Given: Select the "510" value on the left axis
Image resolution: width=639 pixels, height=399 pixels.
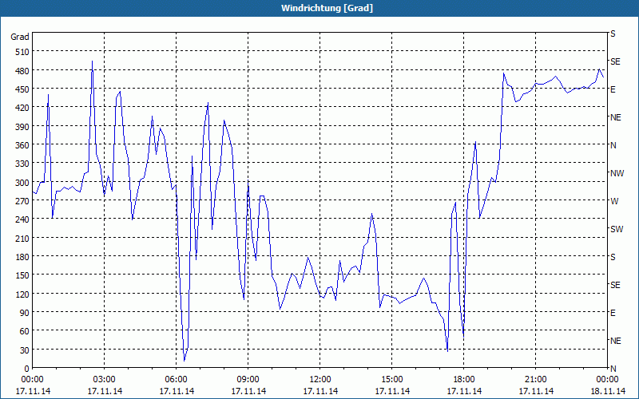Looking at the screenshot, I should (22, 52).
